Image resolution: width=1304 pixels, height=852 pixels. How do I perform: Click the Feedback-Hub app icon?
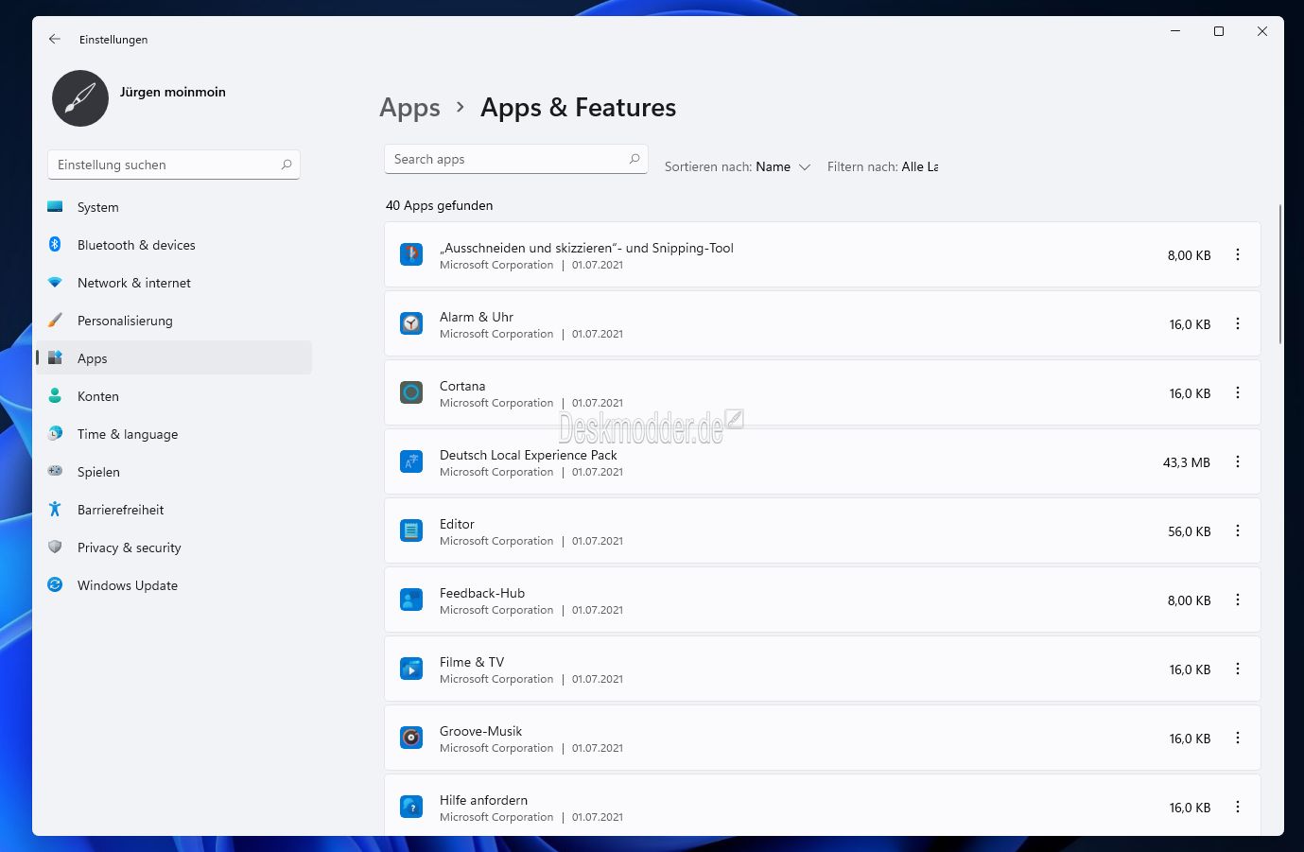pos(411,600)
